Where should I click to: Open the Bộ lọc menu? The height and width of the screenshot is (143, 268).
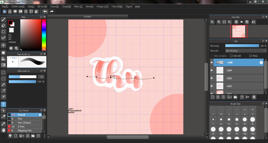42,7
